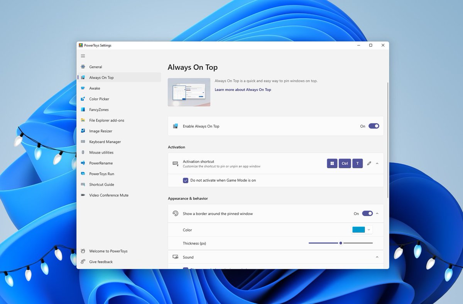
Task: Click the Video Conference Mute camera icon
Action: coord(83,195)
